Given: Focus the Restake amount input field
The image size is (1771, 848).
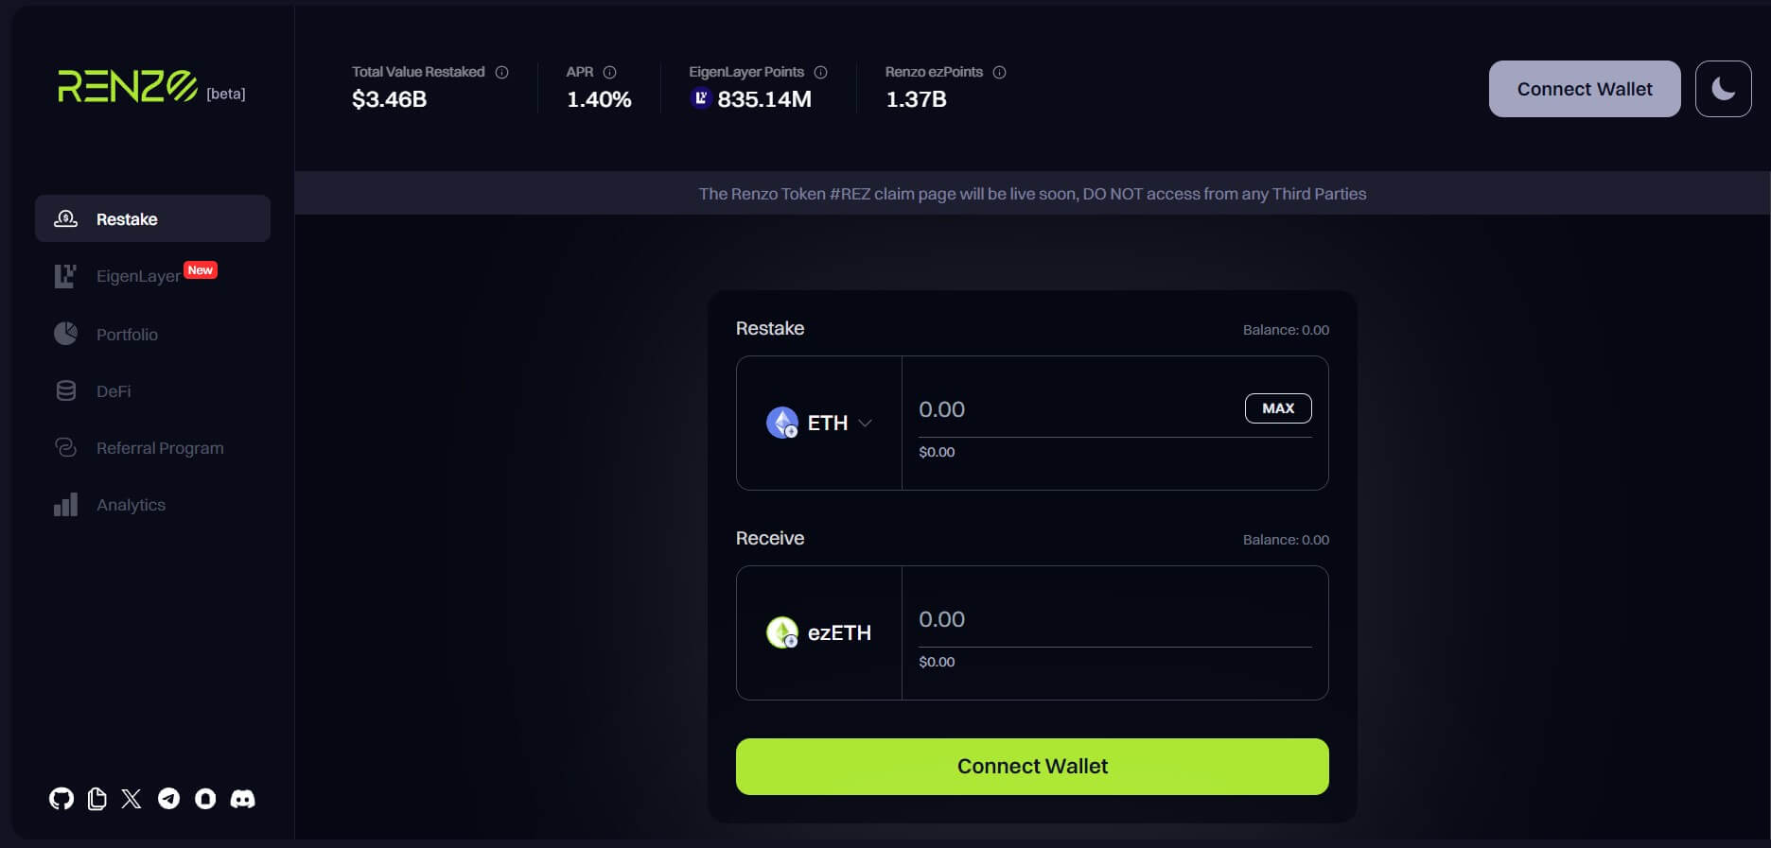Looking at the screenshot, I should click(1075, 409).
